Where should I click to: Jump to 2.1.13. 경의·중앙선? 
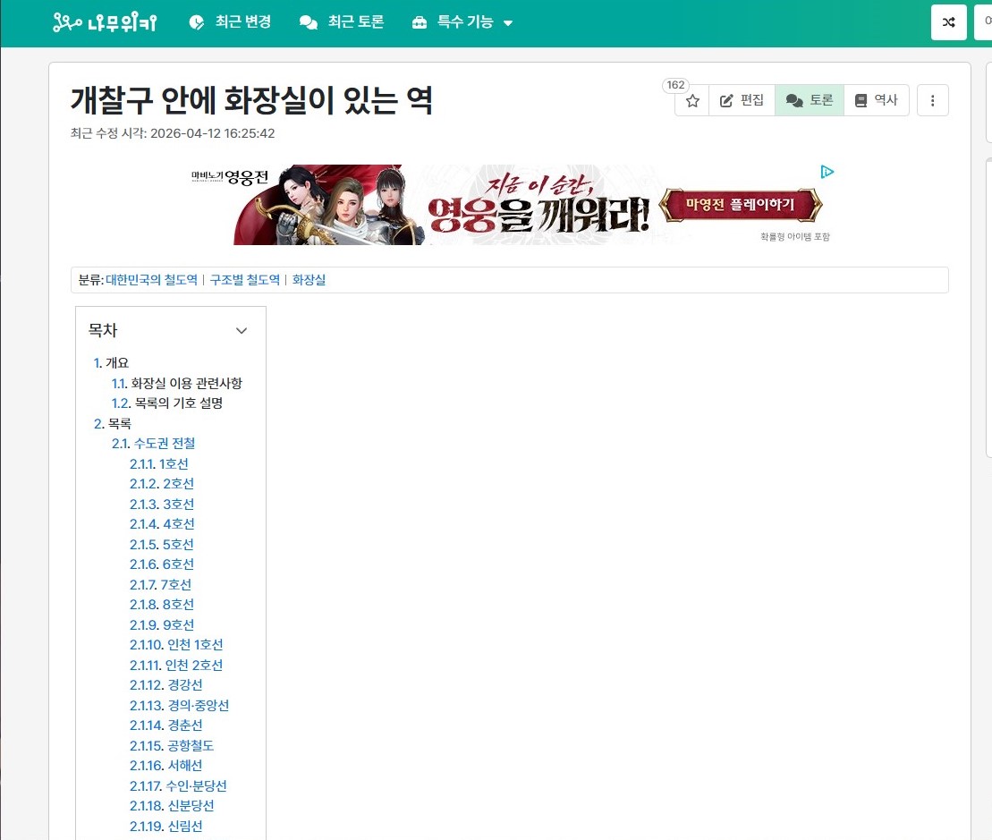tap(179, 705)
